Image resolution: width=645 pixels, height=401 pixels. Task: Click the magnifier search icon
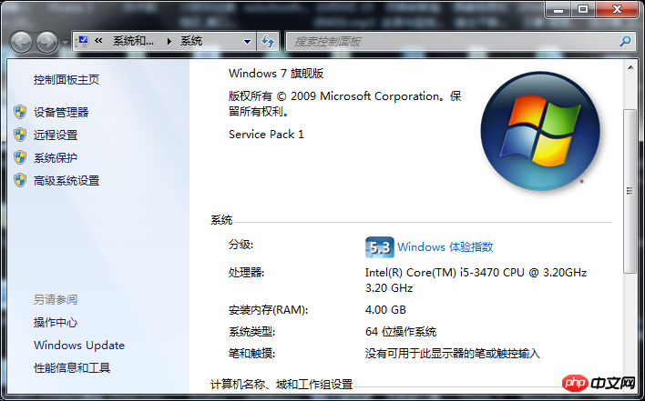click(x=625, y=41)
